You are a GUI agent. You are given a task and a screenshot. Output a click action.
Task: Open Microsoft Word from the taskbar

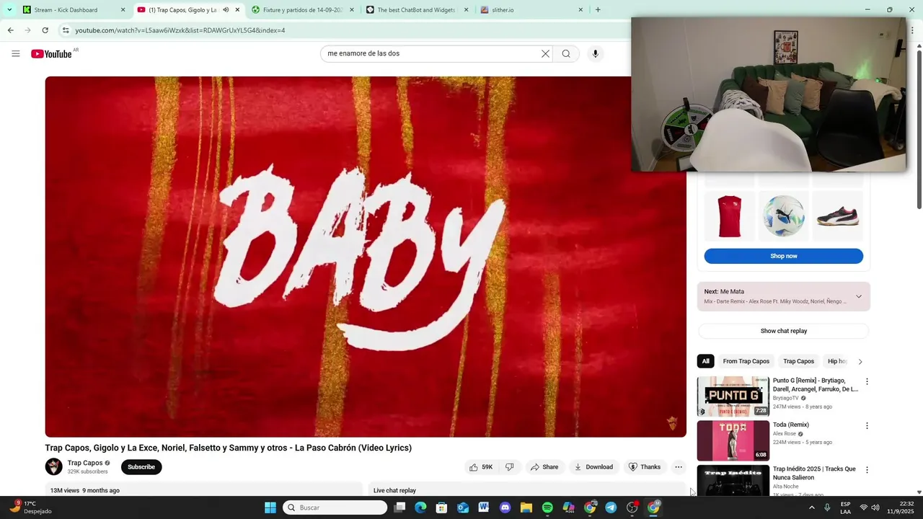pos(484,507)
